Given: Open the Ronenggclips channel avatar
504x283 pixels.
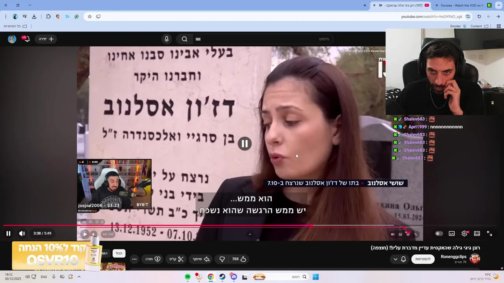Looking at the screenshot, I should click(475, 259).
